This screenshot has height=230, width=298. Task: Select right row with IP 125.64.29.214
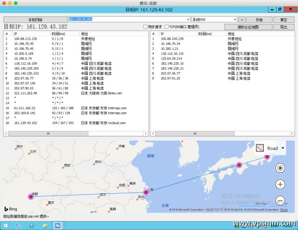click(x=223, y=59)
